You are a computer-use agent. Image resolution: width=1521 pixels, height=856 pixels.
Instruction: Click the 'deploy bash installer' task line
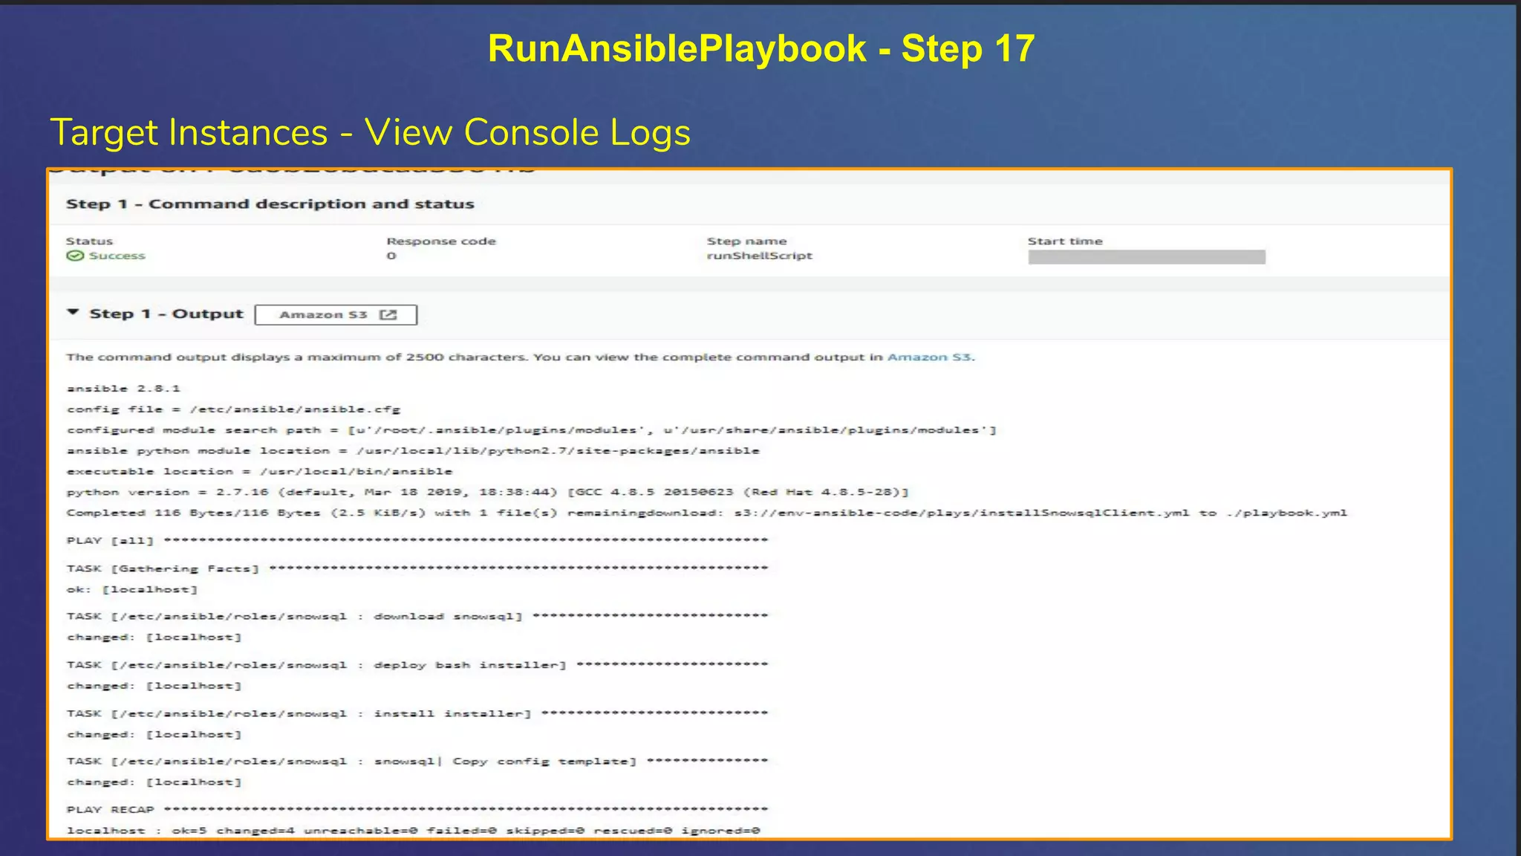417,665
